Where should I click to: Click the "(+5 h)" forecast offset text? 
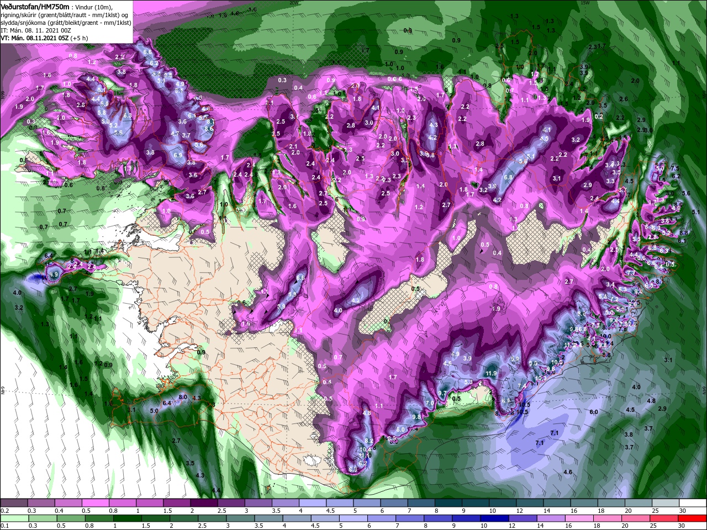coord(80,38)
